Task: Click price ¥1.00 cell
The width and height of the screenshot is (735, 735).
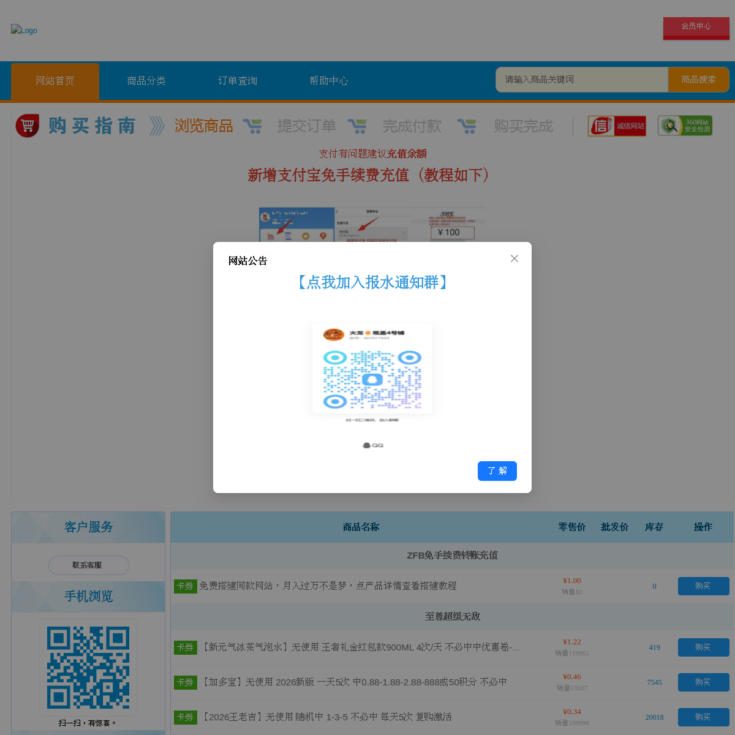Action: 572,581
